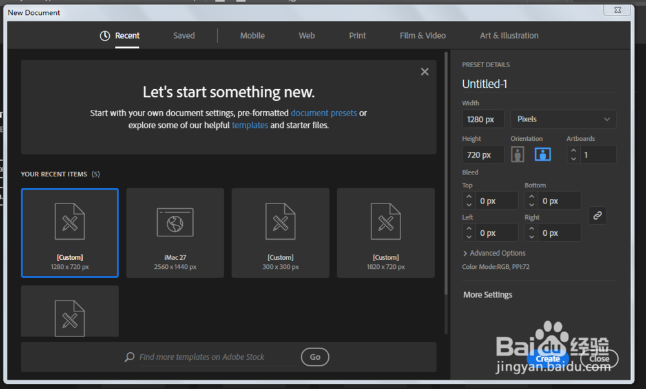Viewport: 646px width, 389px height.
Task: Click the Color Mode:RGB, PPI:72 text
Action: [495, 267]
